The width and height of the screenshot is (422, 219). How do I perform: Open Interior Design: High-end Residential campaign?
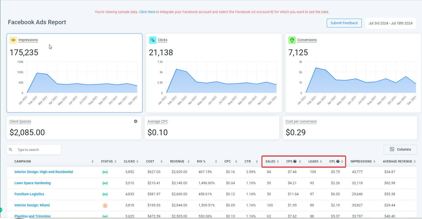pos(44,172)
